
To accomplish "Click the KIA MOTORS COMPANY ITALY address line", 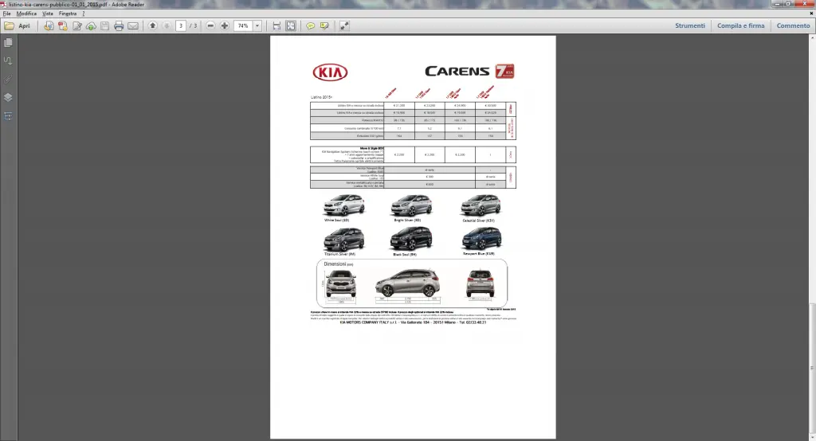I will pyautogui.click(x=414, y=322).
